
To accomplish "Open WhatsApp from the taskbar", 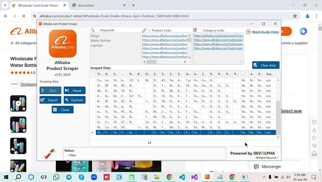I will tap(56, 177).
